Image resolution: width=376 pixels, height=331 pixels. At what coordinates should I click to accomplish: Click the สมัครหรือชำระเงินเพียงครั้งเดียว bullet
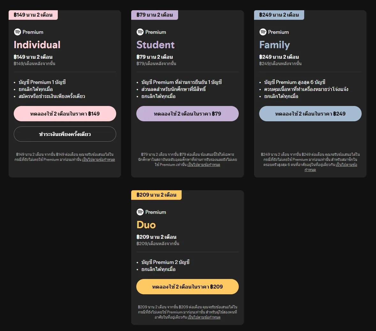pyautogui.click(x=52, y=96)
